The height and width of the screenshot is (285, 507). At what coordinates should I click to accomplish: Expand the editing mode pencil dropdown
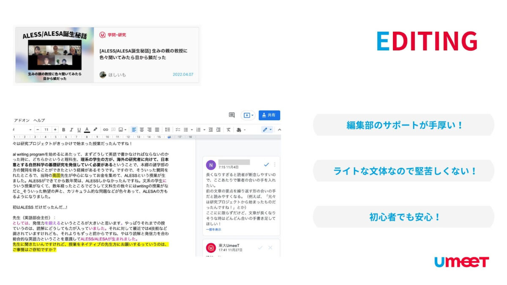pyautogui.click(x=267, y=130)
